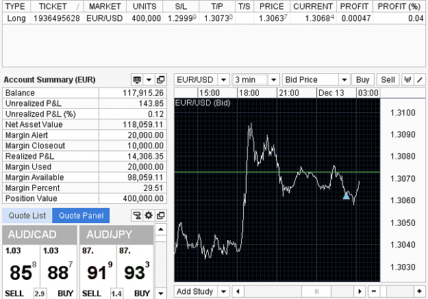Image resolution: width=428 pixels, height=299 pixels.
Task: Open Account Summary table view icon
Action: coord(137,80)
